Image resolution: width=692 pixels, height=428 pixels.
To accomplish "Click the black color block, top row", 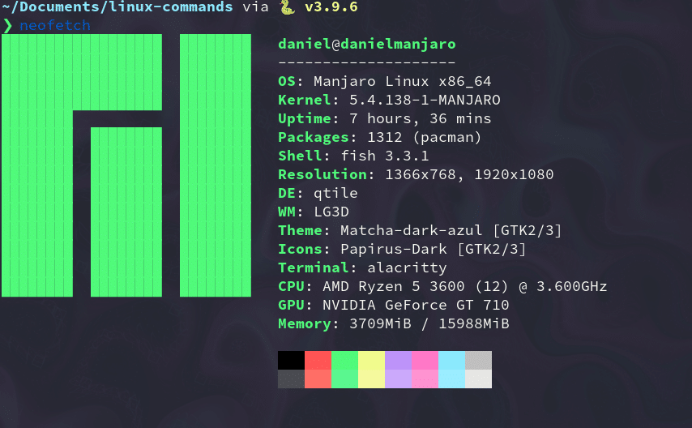I will 291,361.
